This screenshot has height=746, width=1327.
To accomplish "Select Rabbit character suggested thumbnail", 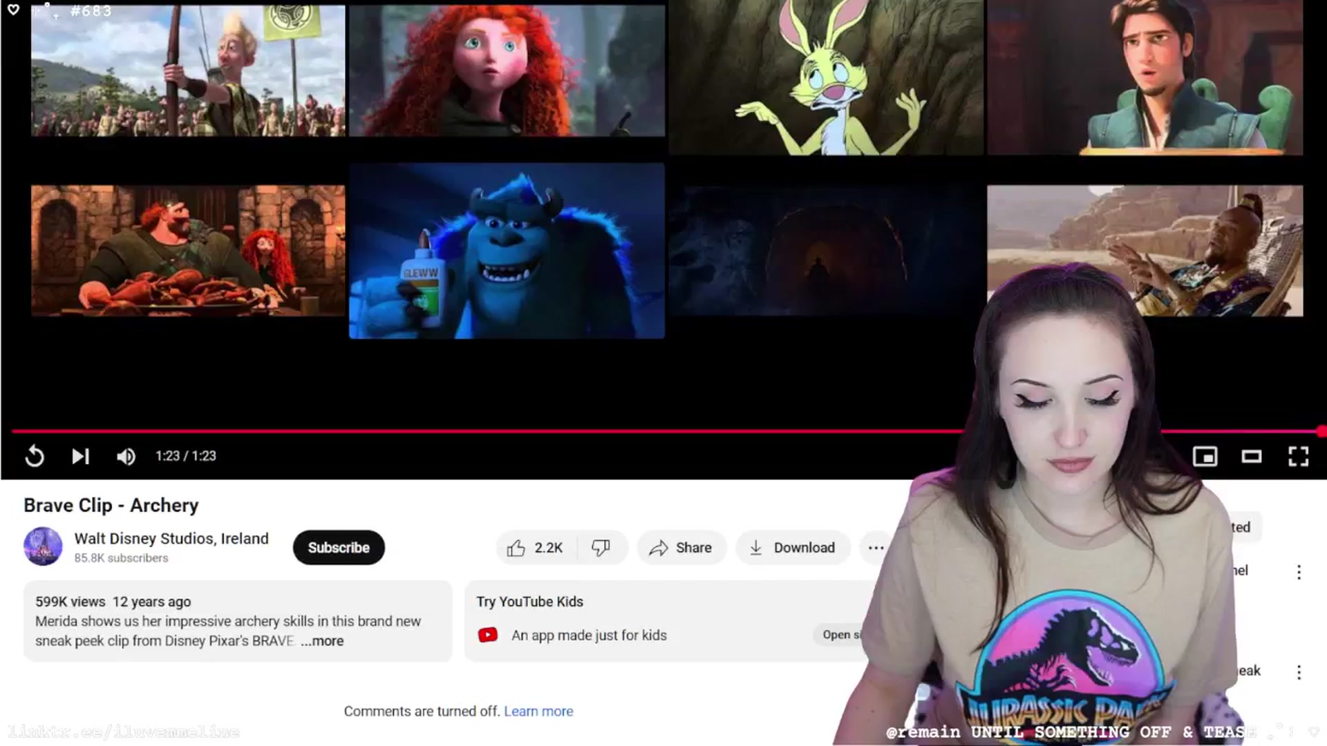I will [826, 77].
